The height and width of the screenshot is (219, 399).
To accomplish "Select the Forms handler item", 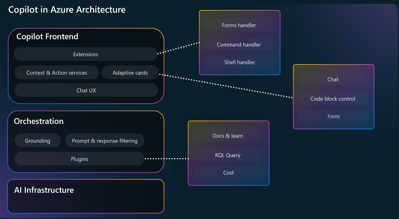I will coord(239,25).
